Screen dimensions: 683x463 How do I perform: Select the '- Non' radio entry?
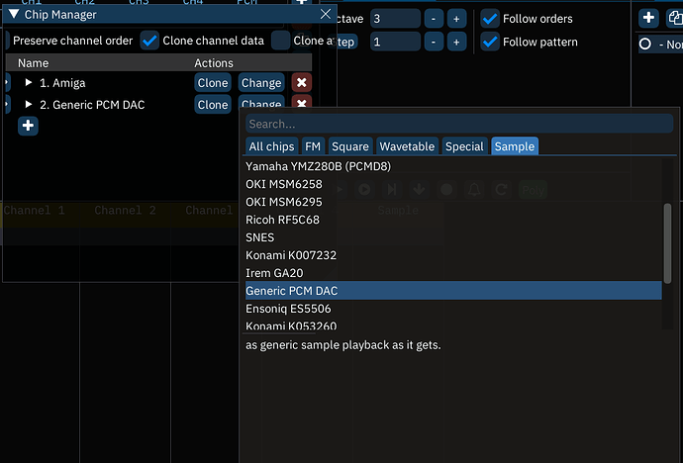coord(660,44)
